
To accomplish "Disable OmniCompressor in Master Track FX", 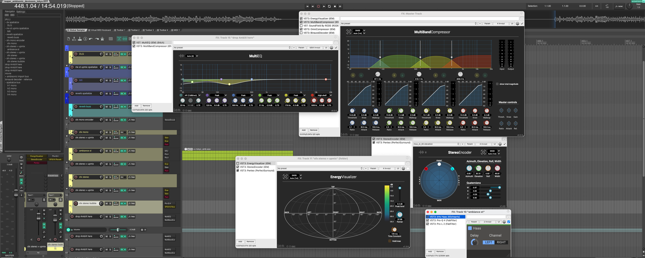I will pos(301,29).
